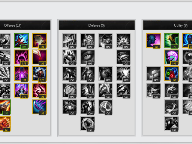Click the flaming purple face mastery 3/3
The height and width of the screenshot is (144, 192).
22,57
